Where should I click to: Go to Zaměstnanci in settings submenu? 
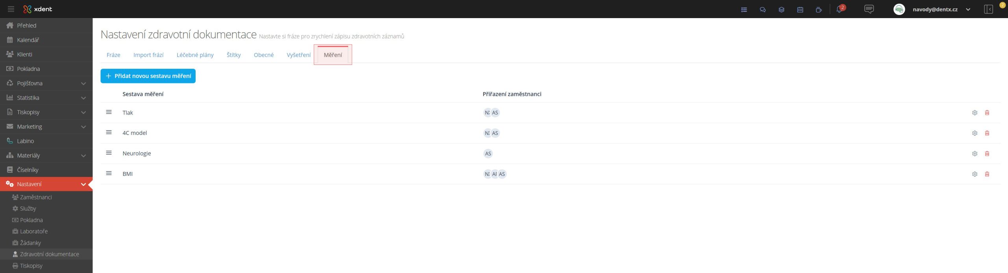click(x=36, y=197)
